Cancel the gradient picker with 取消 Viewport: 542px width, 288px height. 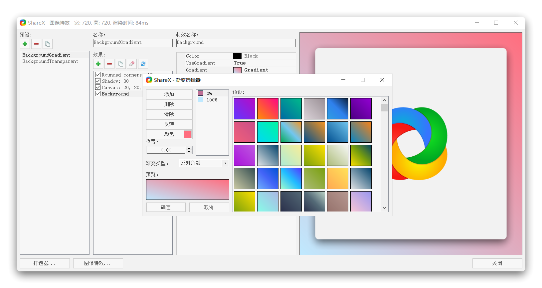[209, 207]
